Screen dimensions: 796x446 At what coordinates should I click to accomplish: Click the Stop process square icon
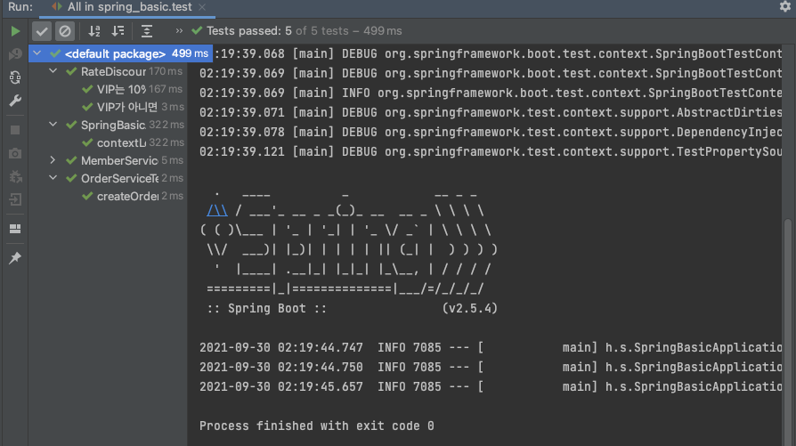pos(15,130)
